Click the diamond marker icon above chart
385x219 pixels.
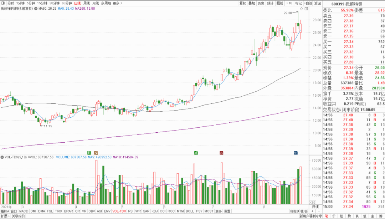click(x=302, y=9)
